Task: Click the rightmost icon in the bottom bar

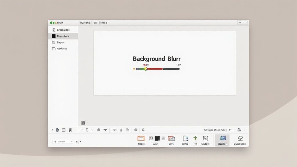Action: [x=240, y=139]
